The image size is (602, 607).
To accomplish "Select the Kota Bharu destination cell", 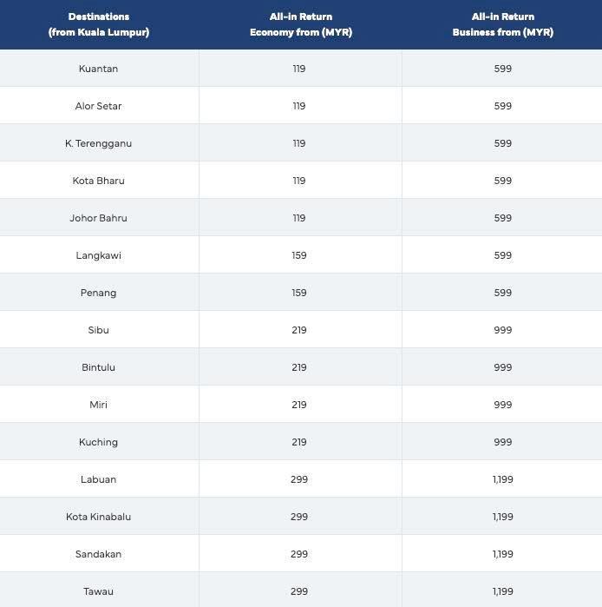I will click(x=98, y=181).
